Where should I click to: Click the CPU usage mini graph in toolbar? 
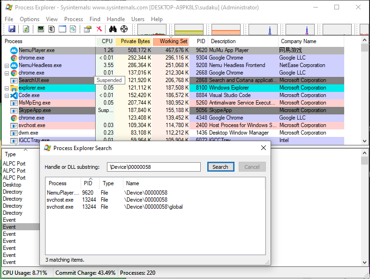[x=152, y=30]
